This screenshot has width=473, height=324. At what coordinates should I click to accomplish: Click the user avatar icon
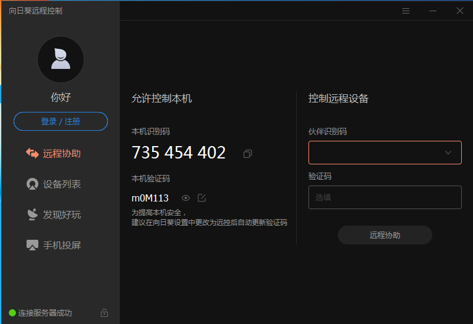point(61,59)
